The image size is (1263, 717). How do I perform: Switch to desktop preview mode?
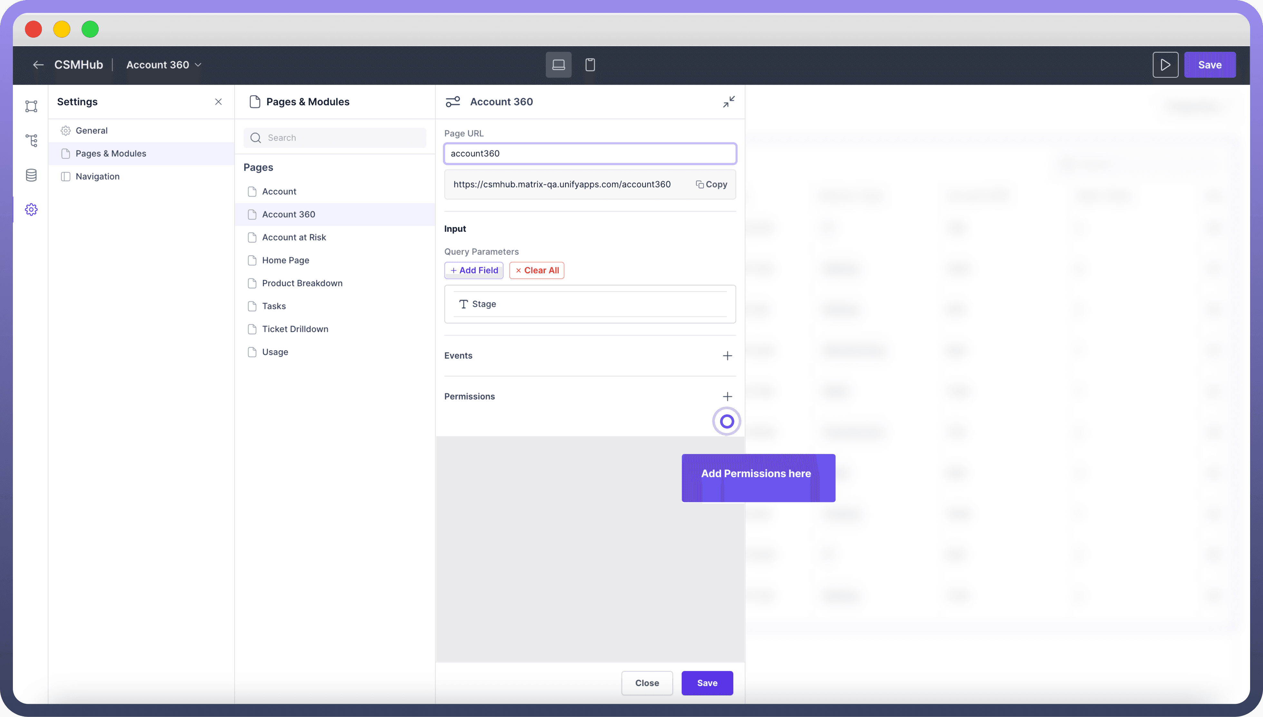(x=558, y=65)
